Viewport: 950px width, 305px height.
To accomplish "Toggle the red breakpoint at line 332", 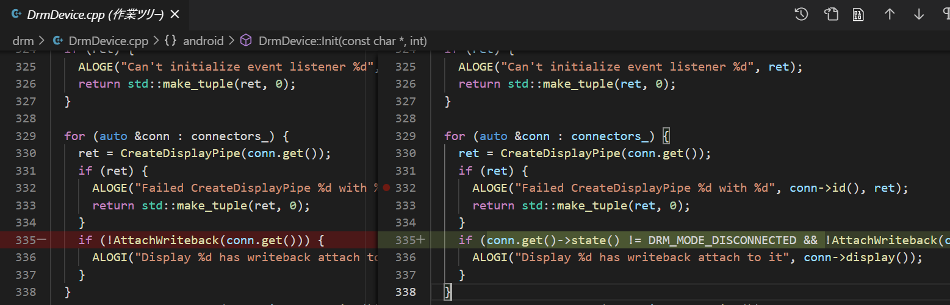I will 386,188.
